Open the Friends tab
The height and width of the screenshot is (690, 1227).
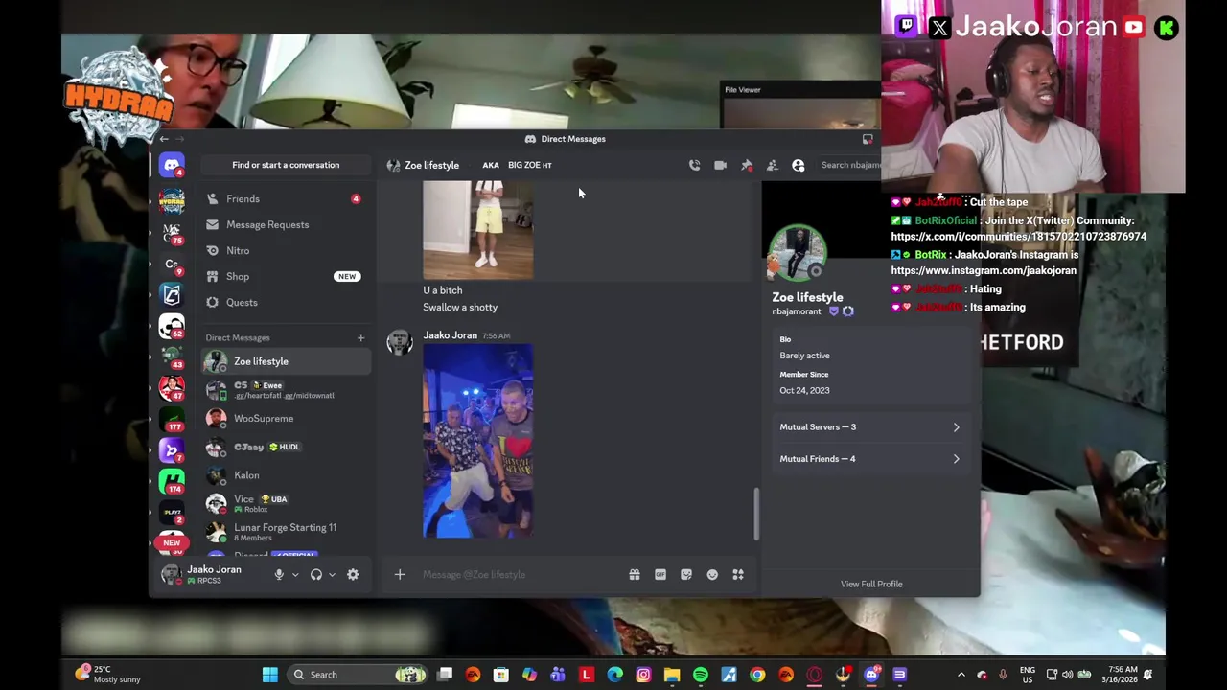pyautogui.click(x=285, y=198)
